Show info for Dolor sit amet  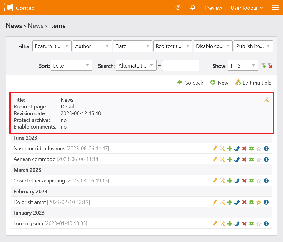tap(266, 202)
